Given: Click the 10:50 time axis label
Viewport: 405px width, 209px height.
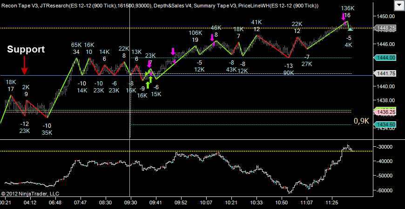Looking at the screenshot, I should pos(282,202).
